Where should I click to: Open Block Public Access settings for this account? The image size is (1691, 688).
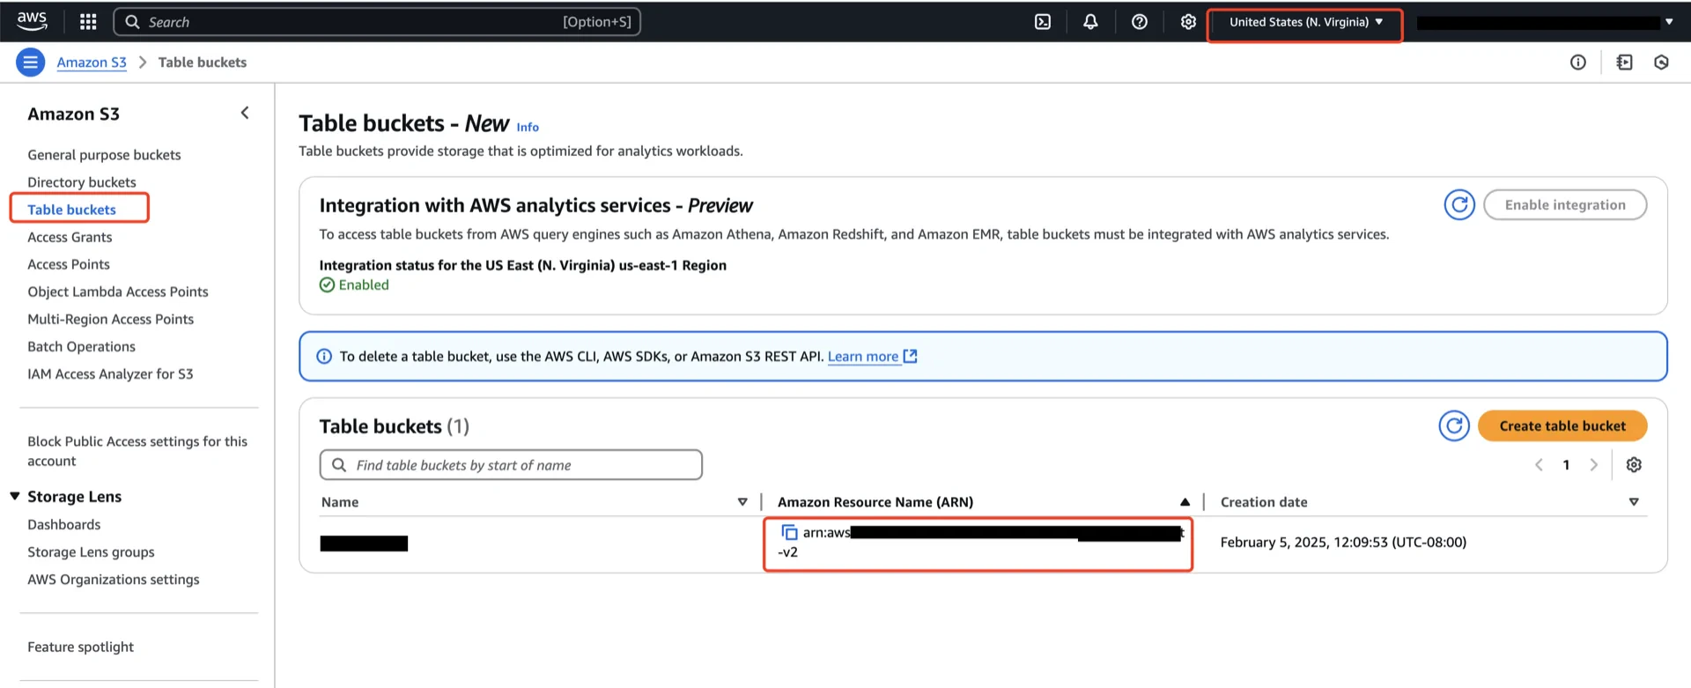tap(137, 451)
